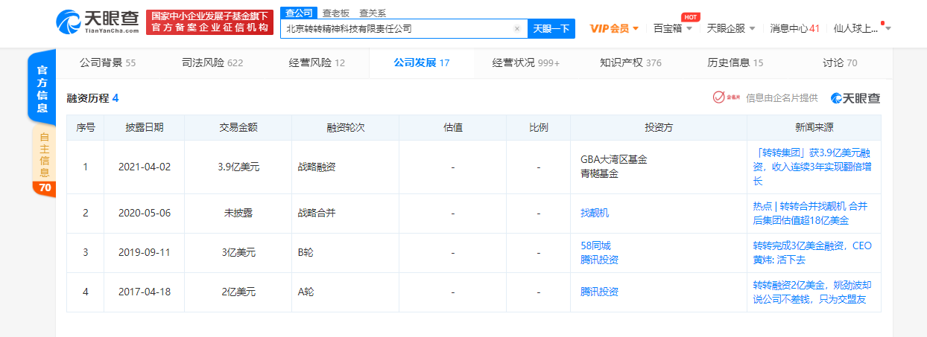Open news about 转转集团 3.9亿美元 financing
Screen dimensions: 927x337
812,167
